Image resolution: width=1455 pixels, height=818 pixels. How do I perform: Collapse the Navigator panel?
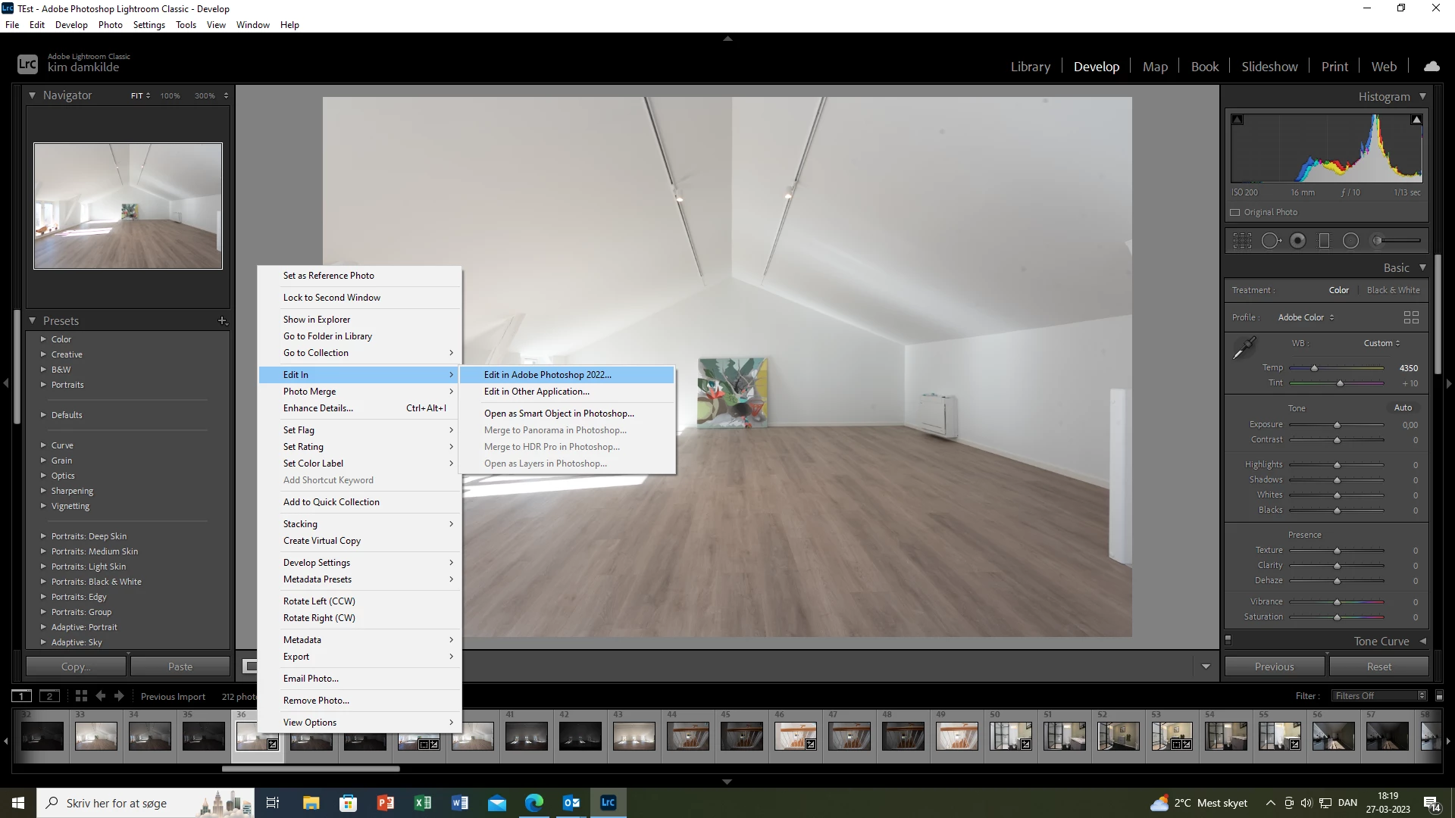(32, 95)
